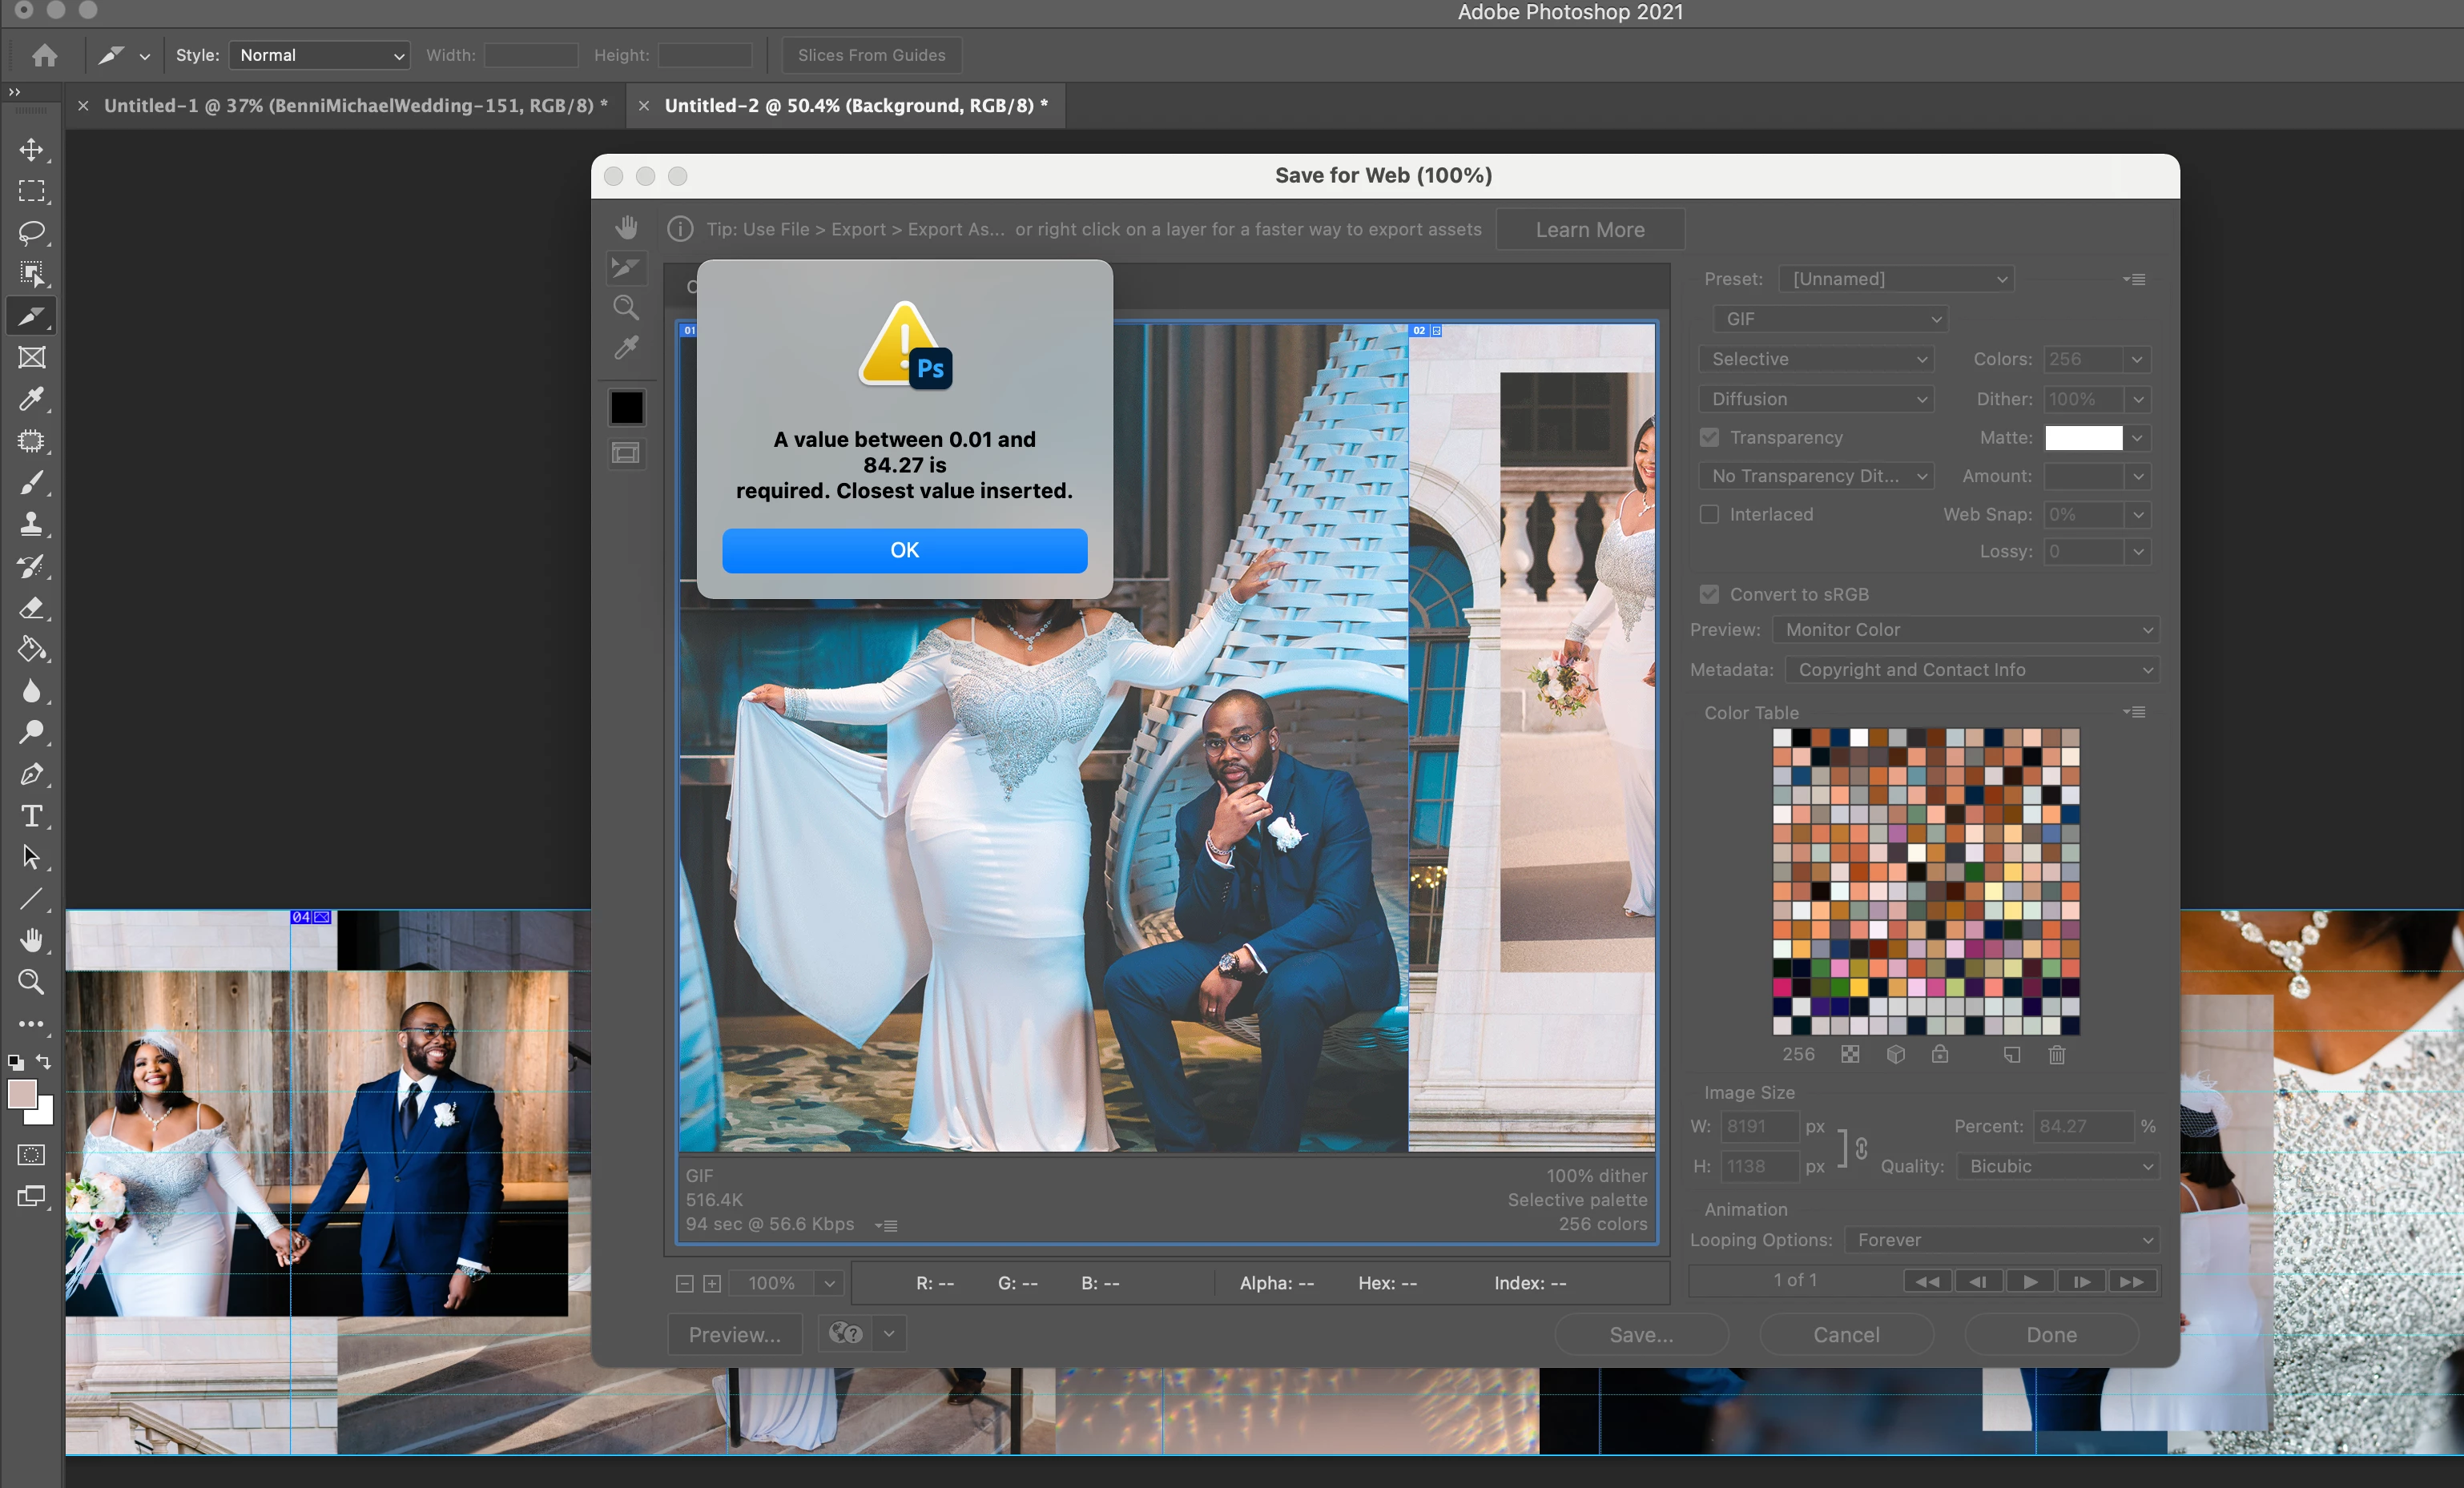Select the Move tool in toolbar
The height and width of the screenshot is (1488, 2464).
pyautogui.click(x=31, y=150)
